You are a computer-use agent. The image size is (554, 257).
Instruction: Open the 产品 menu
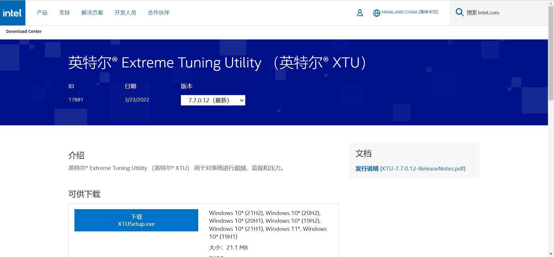[x=42, y=13]
